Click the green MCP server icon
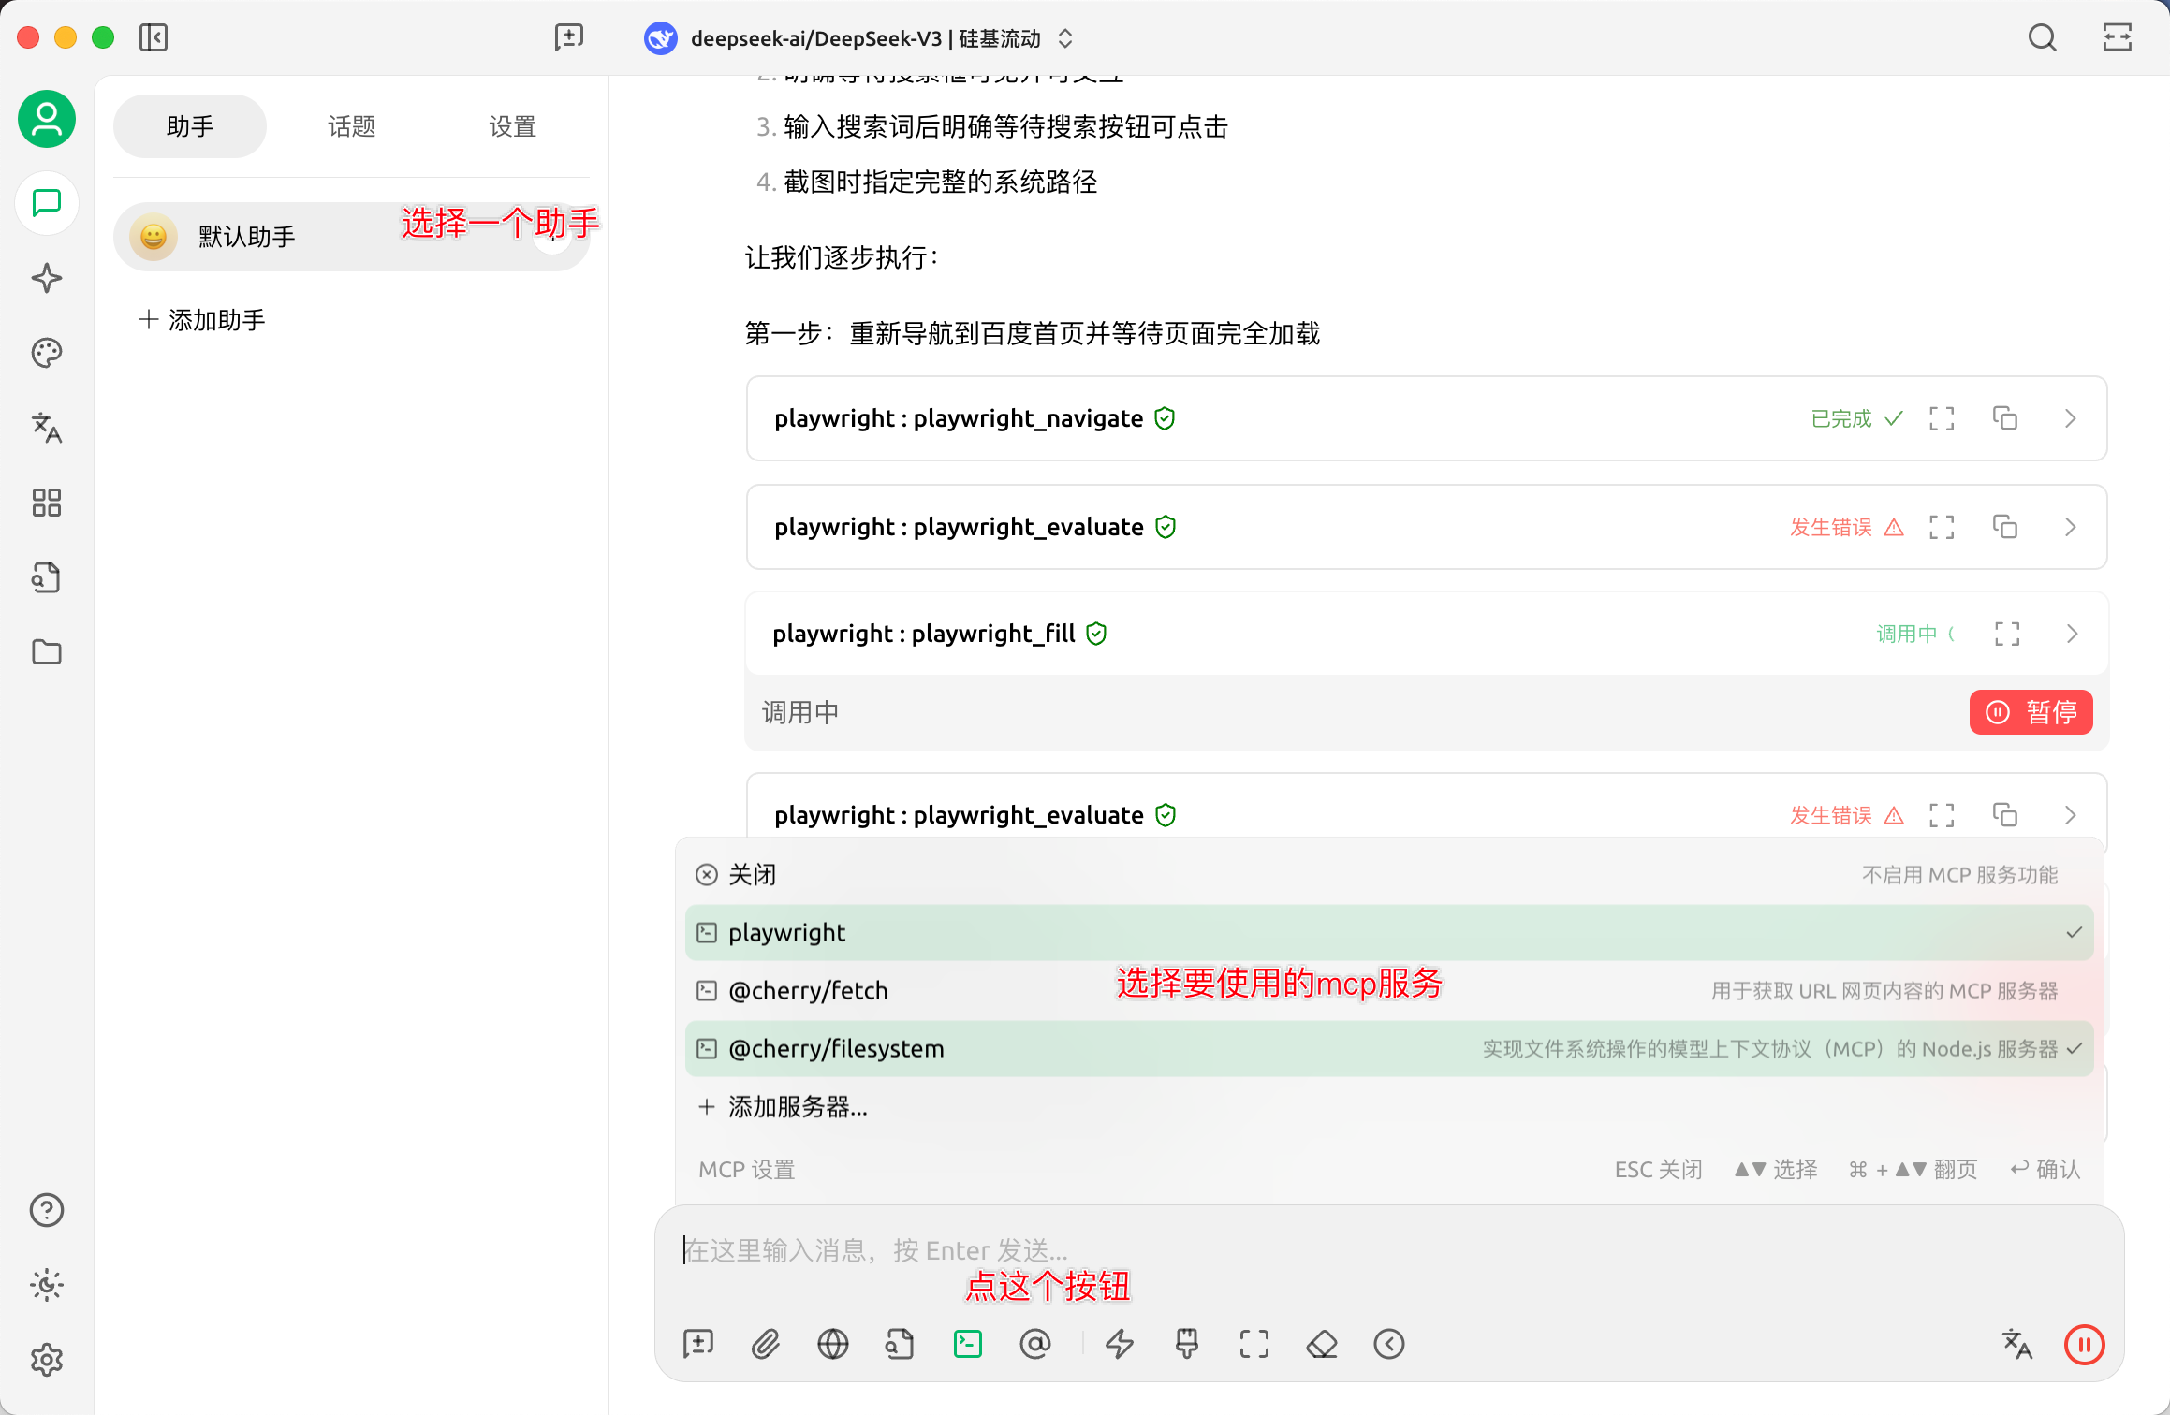This screenshot has width=2170, height=1415. (968, 1344)
